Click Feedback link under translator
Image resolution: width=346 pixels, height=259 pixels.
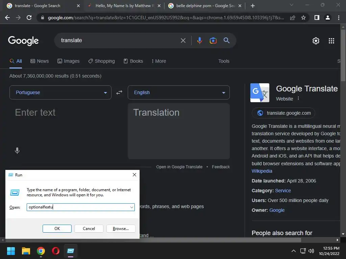[221, 167]
